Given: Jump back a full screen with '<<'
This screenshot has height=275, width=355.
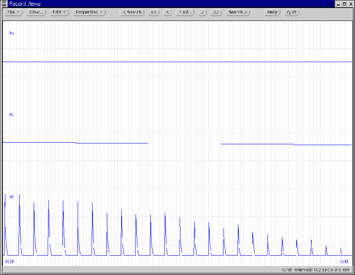Looking at the screenshot, I should 154,12.
